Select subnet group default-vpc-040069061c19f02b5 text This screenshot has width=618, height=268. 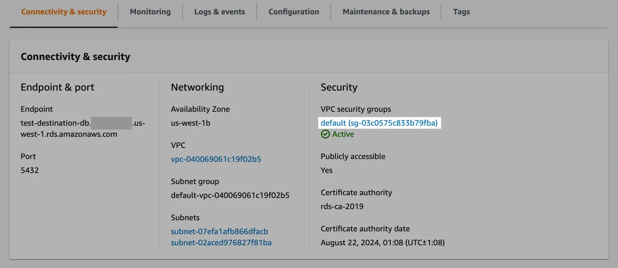point(230,195)
